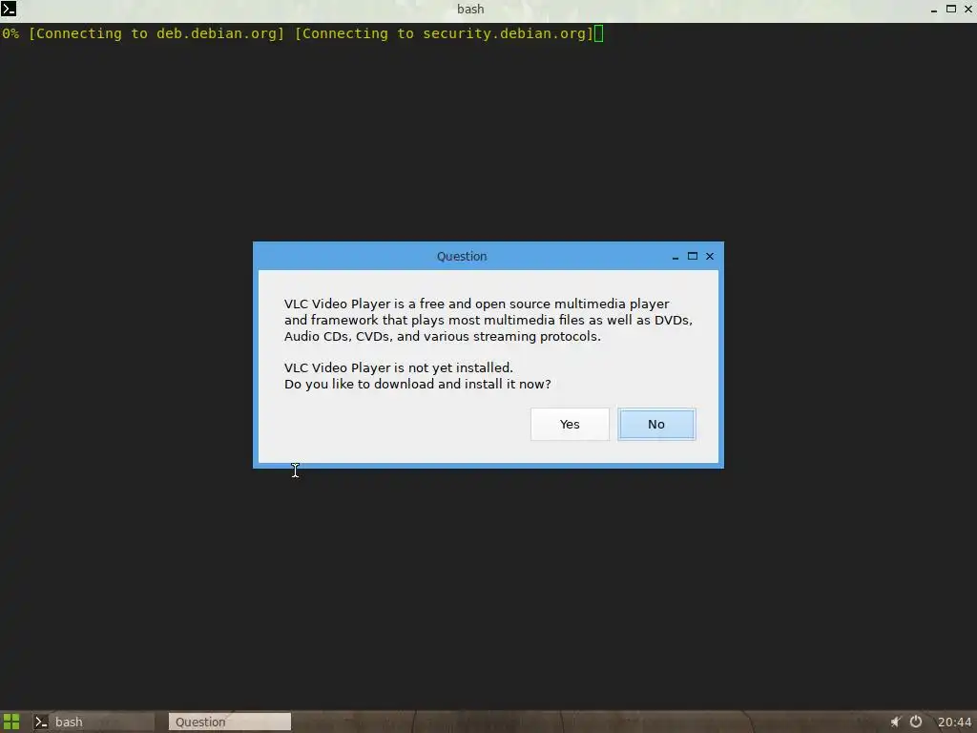Click the bash window title text
Image resolution: width=977 pixels, height=733 pixels.
tap(470, 9)
